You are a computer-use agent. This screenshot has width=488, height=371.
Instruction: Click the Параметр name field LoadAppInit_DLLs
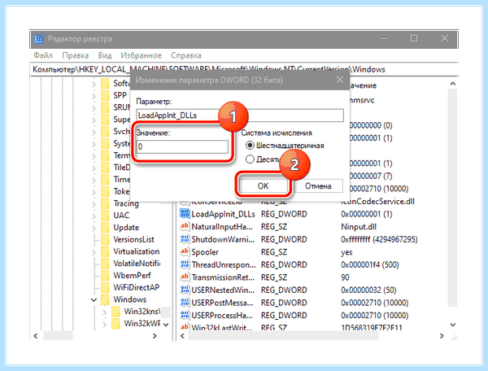click(x=240, y=116)
